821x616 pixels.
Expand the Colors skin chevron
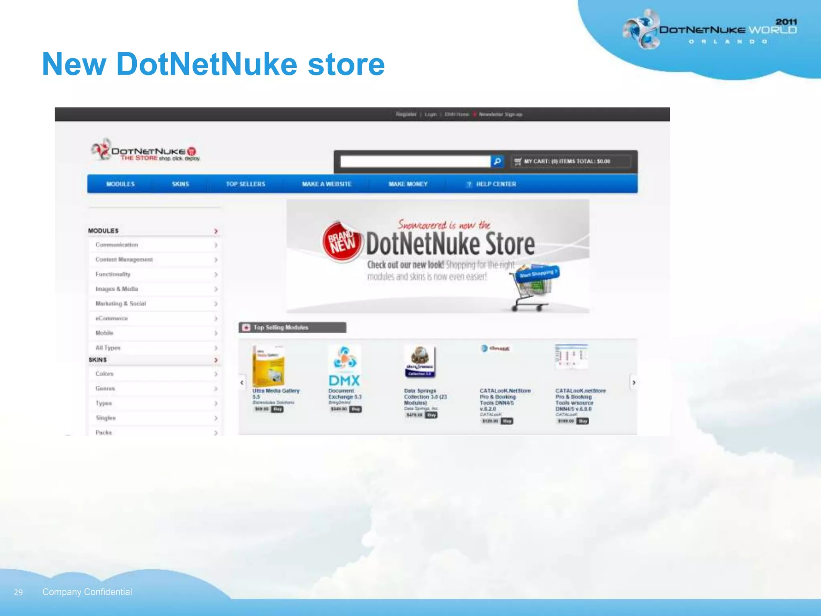click(216, 374)
